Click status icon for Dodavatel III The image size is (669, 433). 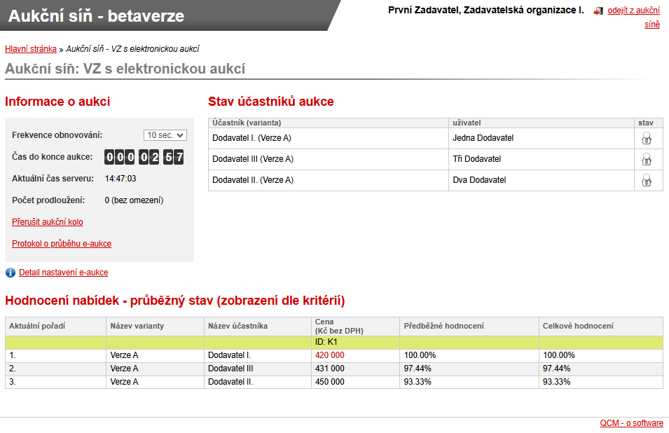click(647, 160)
